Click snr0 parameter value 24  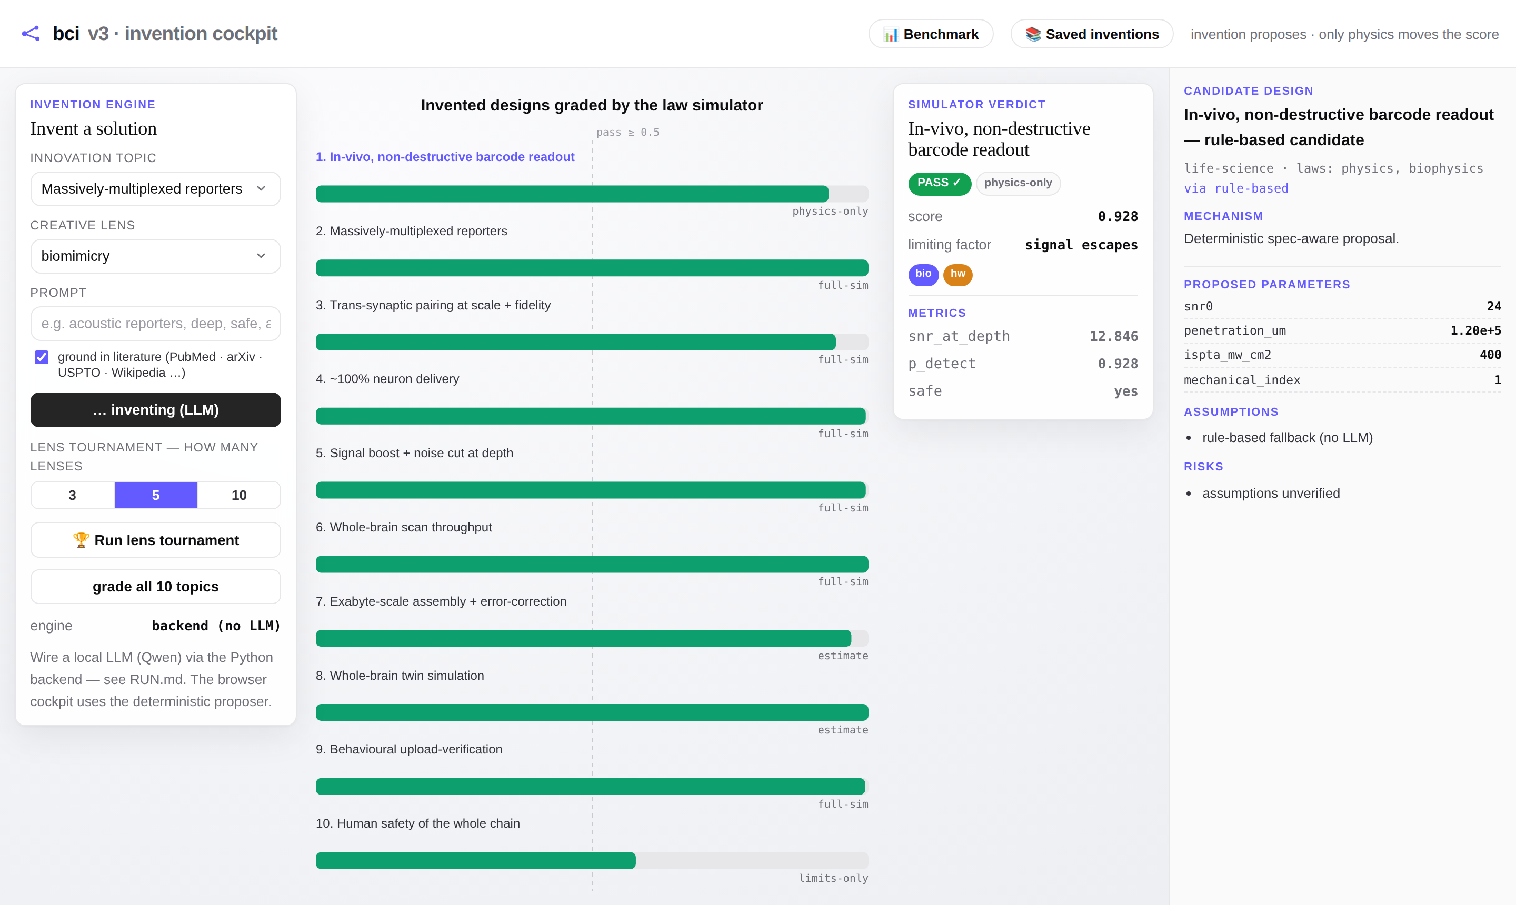[1493, 307]
